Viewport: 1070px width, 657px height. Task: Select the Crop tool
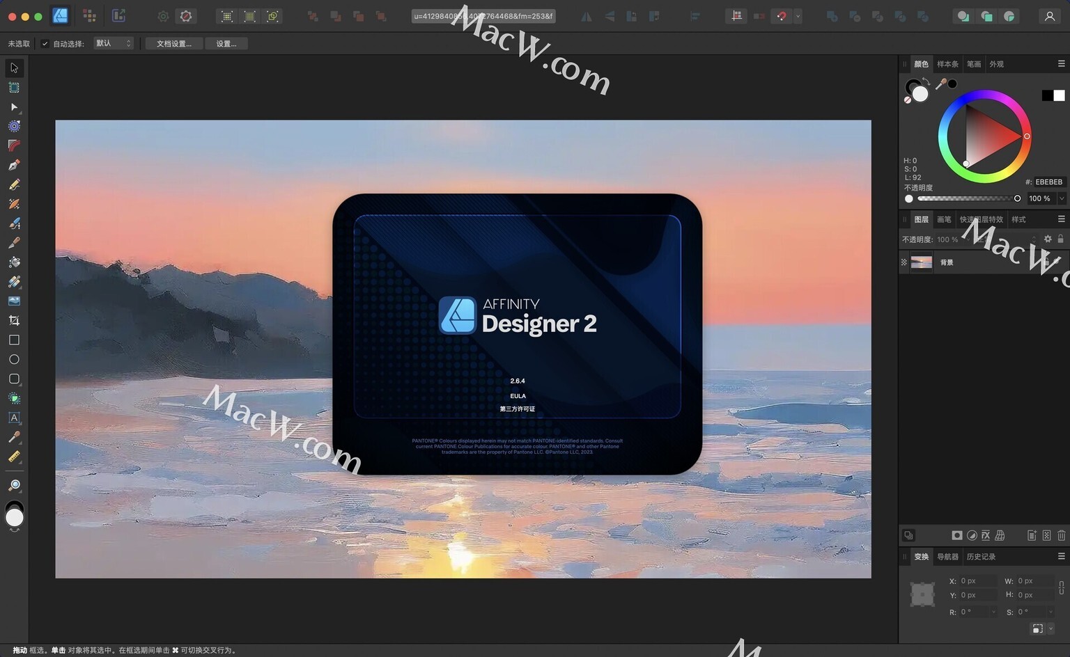click(14, 321)
